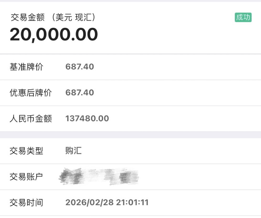Tap the blurred account number
The width and height of the screenshot is (261, 218).
[98, 177]
